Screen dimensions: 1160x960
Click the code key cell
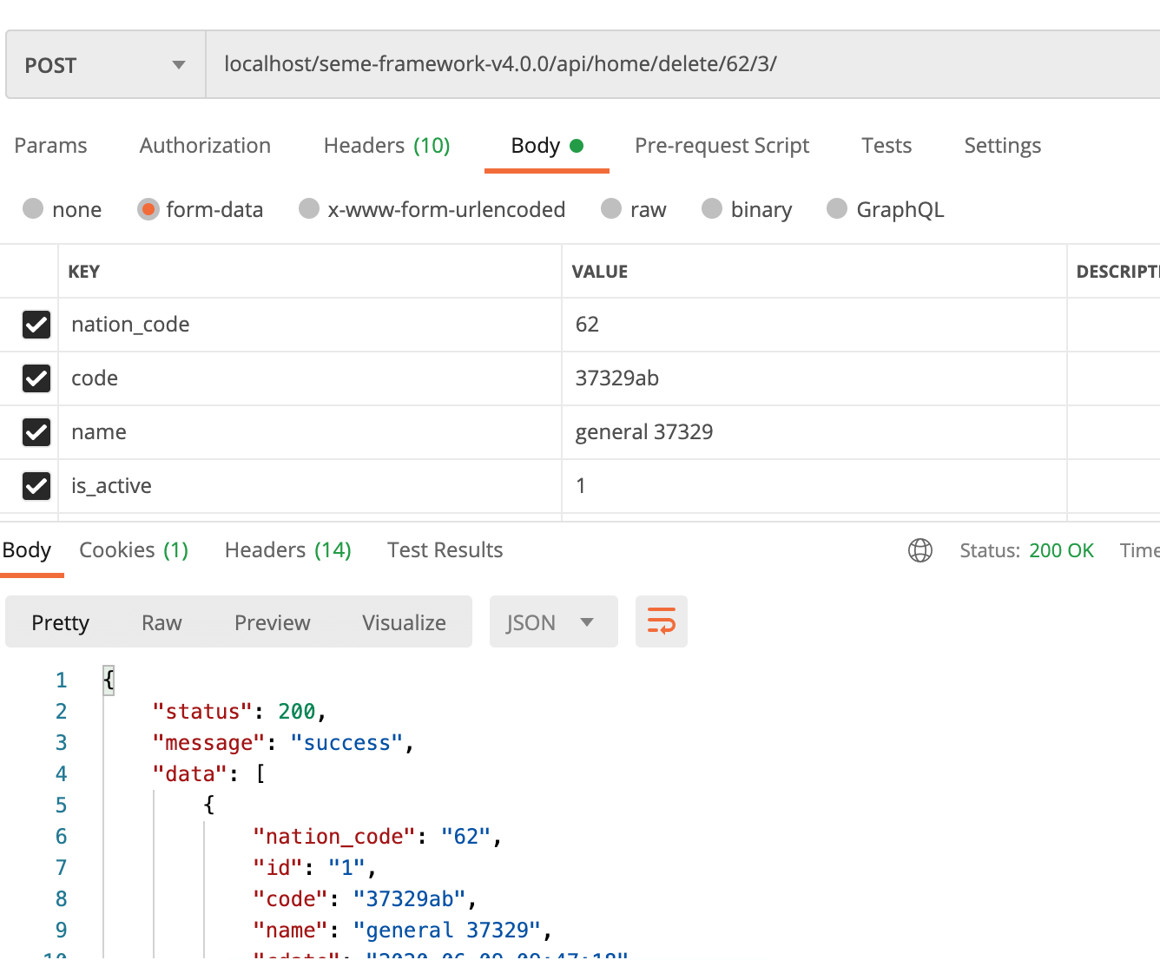(x=310, y=378)
